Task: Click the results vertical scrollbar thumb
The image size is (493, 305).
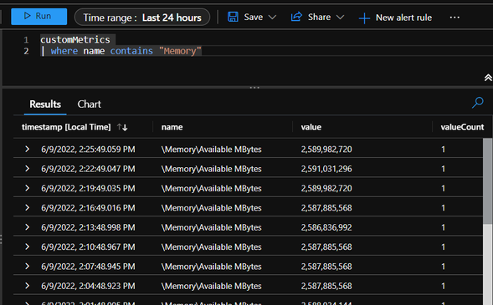Action: coord(488,181)
